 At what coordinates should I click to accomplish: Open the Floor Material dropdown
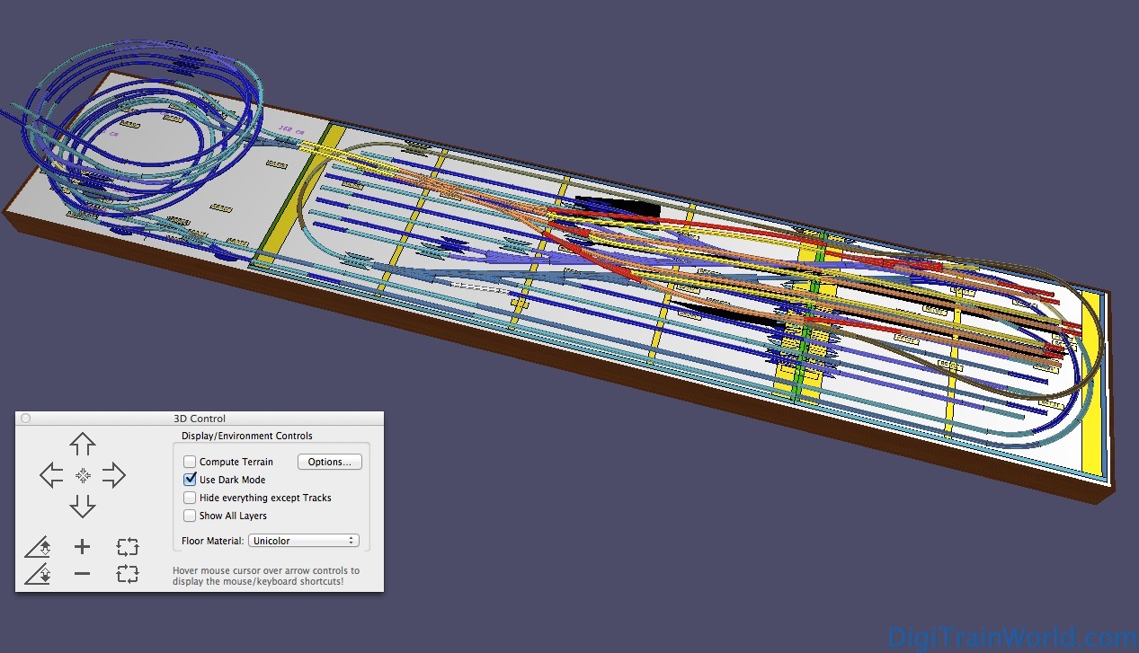point(303,540)
